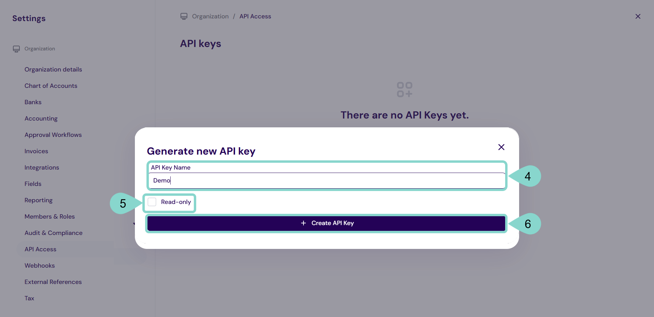654x317 pixels.
Task: Click the Organization breadcrumb link
Action: [210, 16]
